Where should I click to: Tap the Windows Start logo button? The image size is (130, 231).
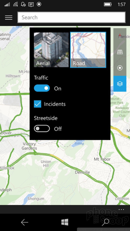65,222
